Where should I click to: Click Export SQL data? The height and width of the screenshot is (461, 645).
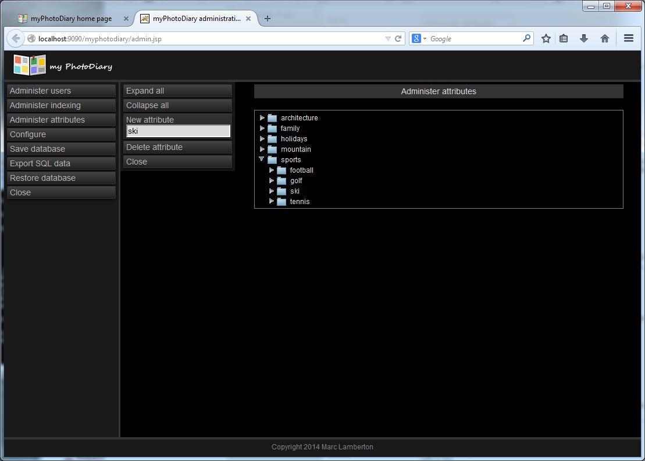pyautogui.click(x=61, y=163)
